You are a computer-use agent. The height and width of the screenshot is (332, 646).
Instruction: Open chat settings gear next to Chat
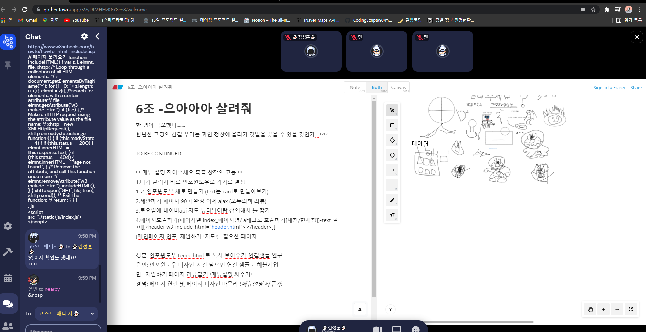click(84, 36)
